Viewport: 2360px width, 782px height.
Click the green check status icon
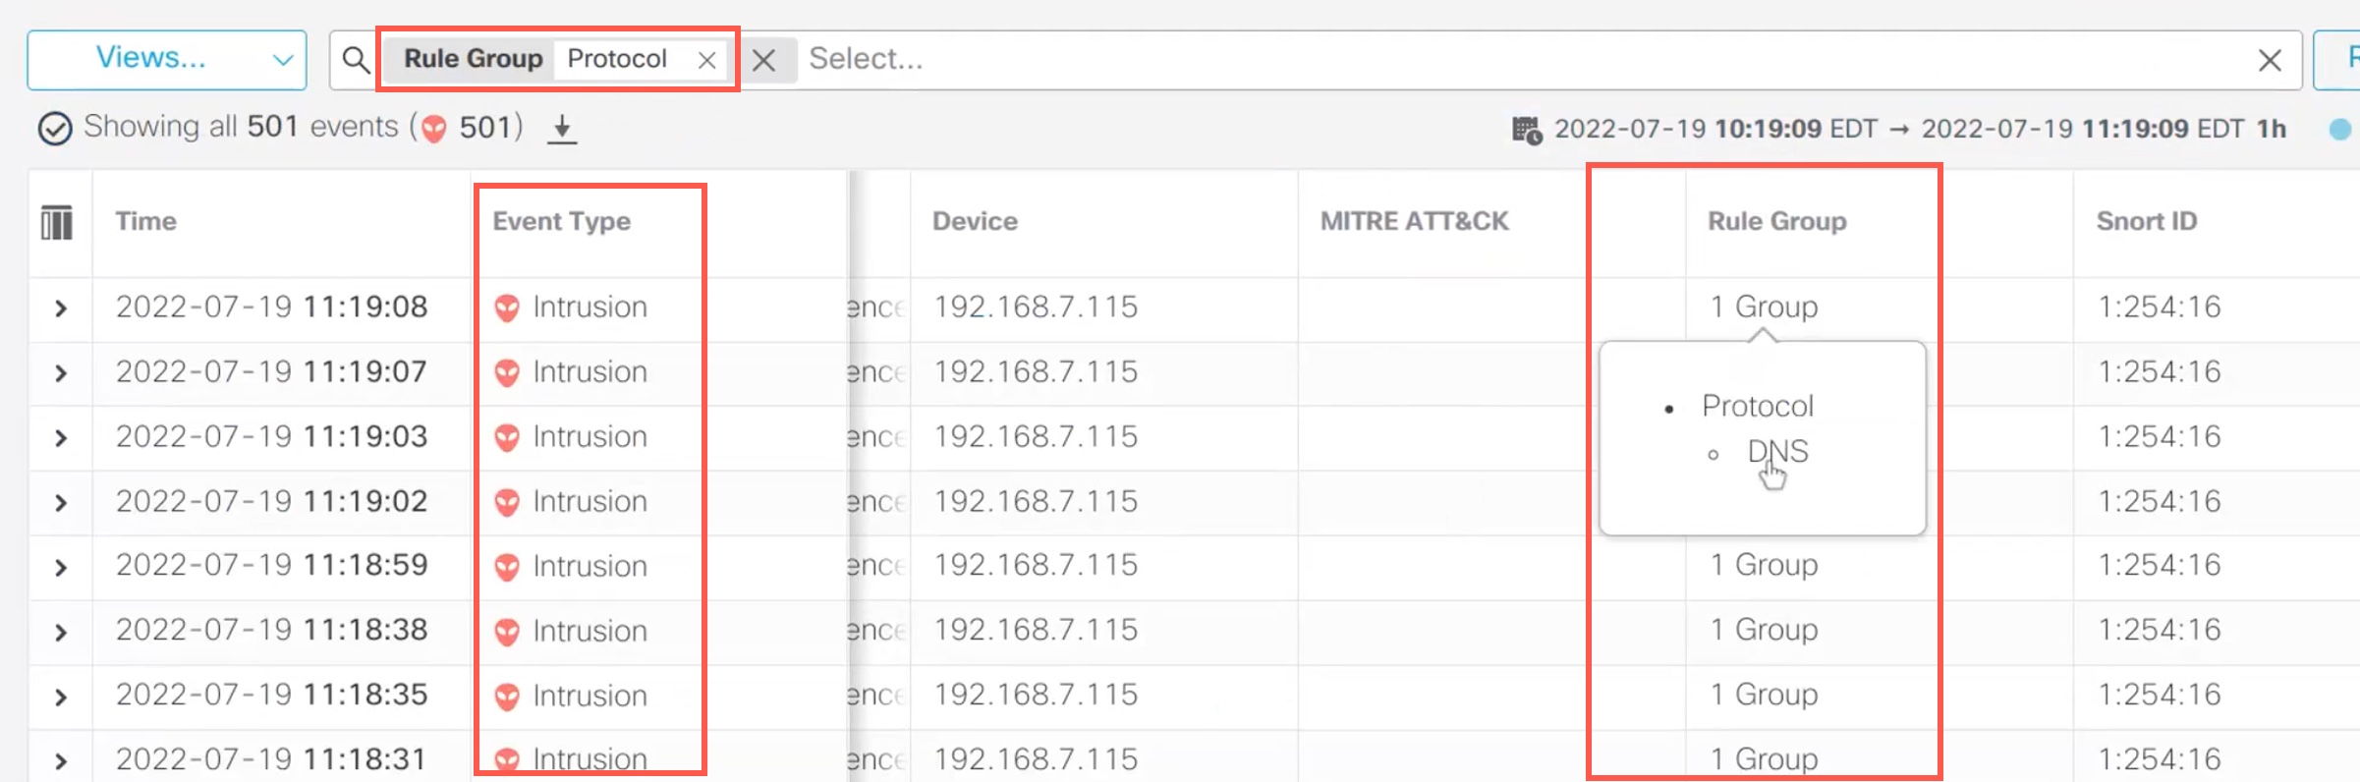coord(55,129)
